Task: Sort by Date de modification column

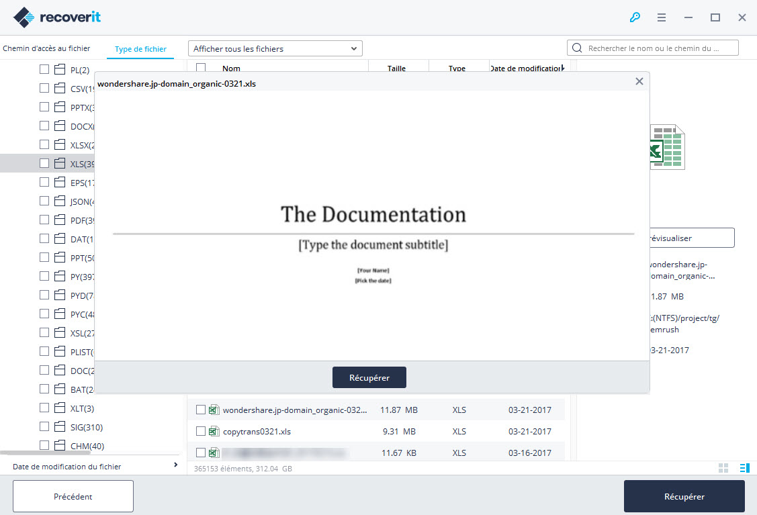Action: click(x=526, y=68)
